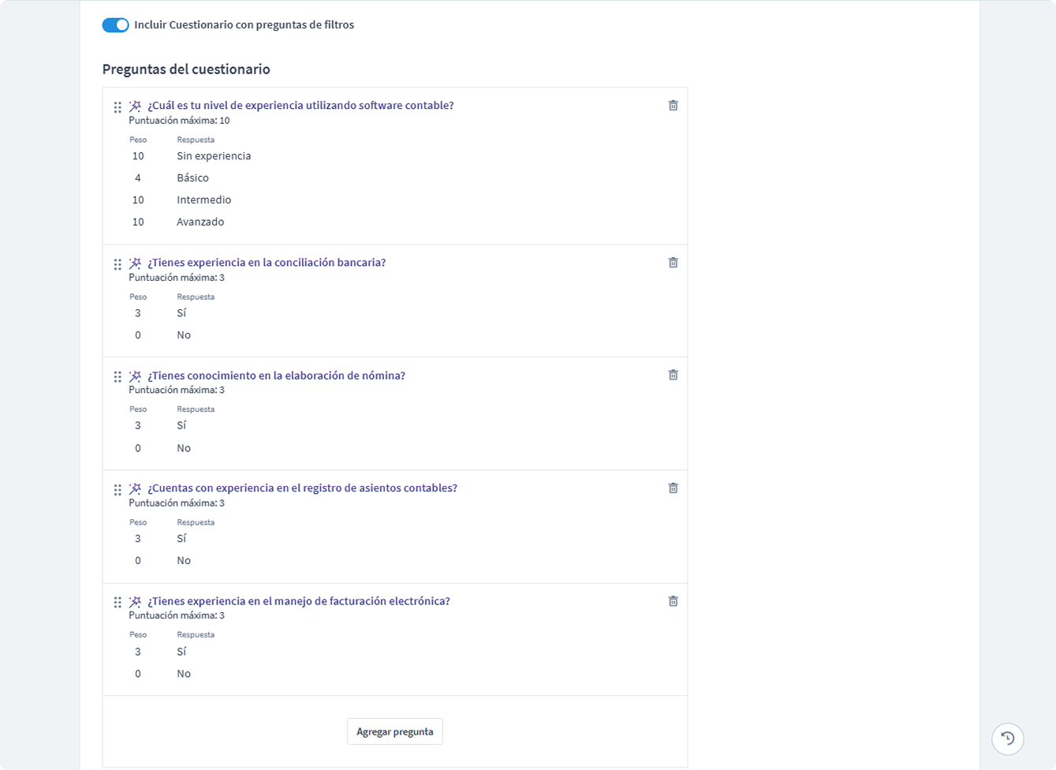
Task: Open the question about software contable experience
Action: point(300,106)
